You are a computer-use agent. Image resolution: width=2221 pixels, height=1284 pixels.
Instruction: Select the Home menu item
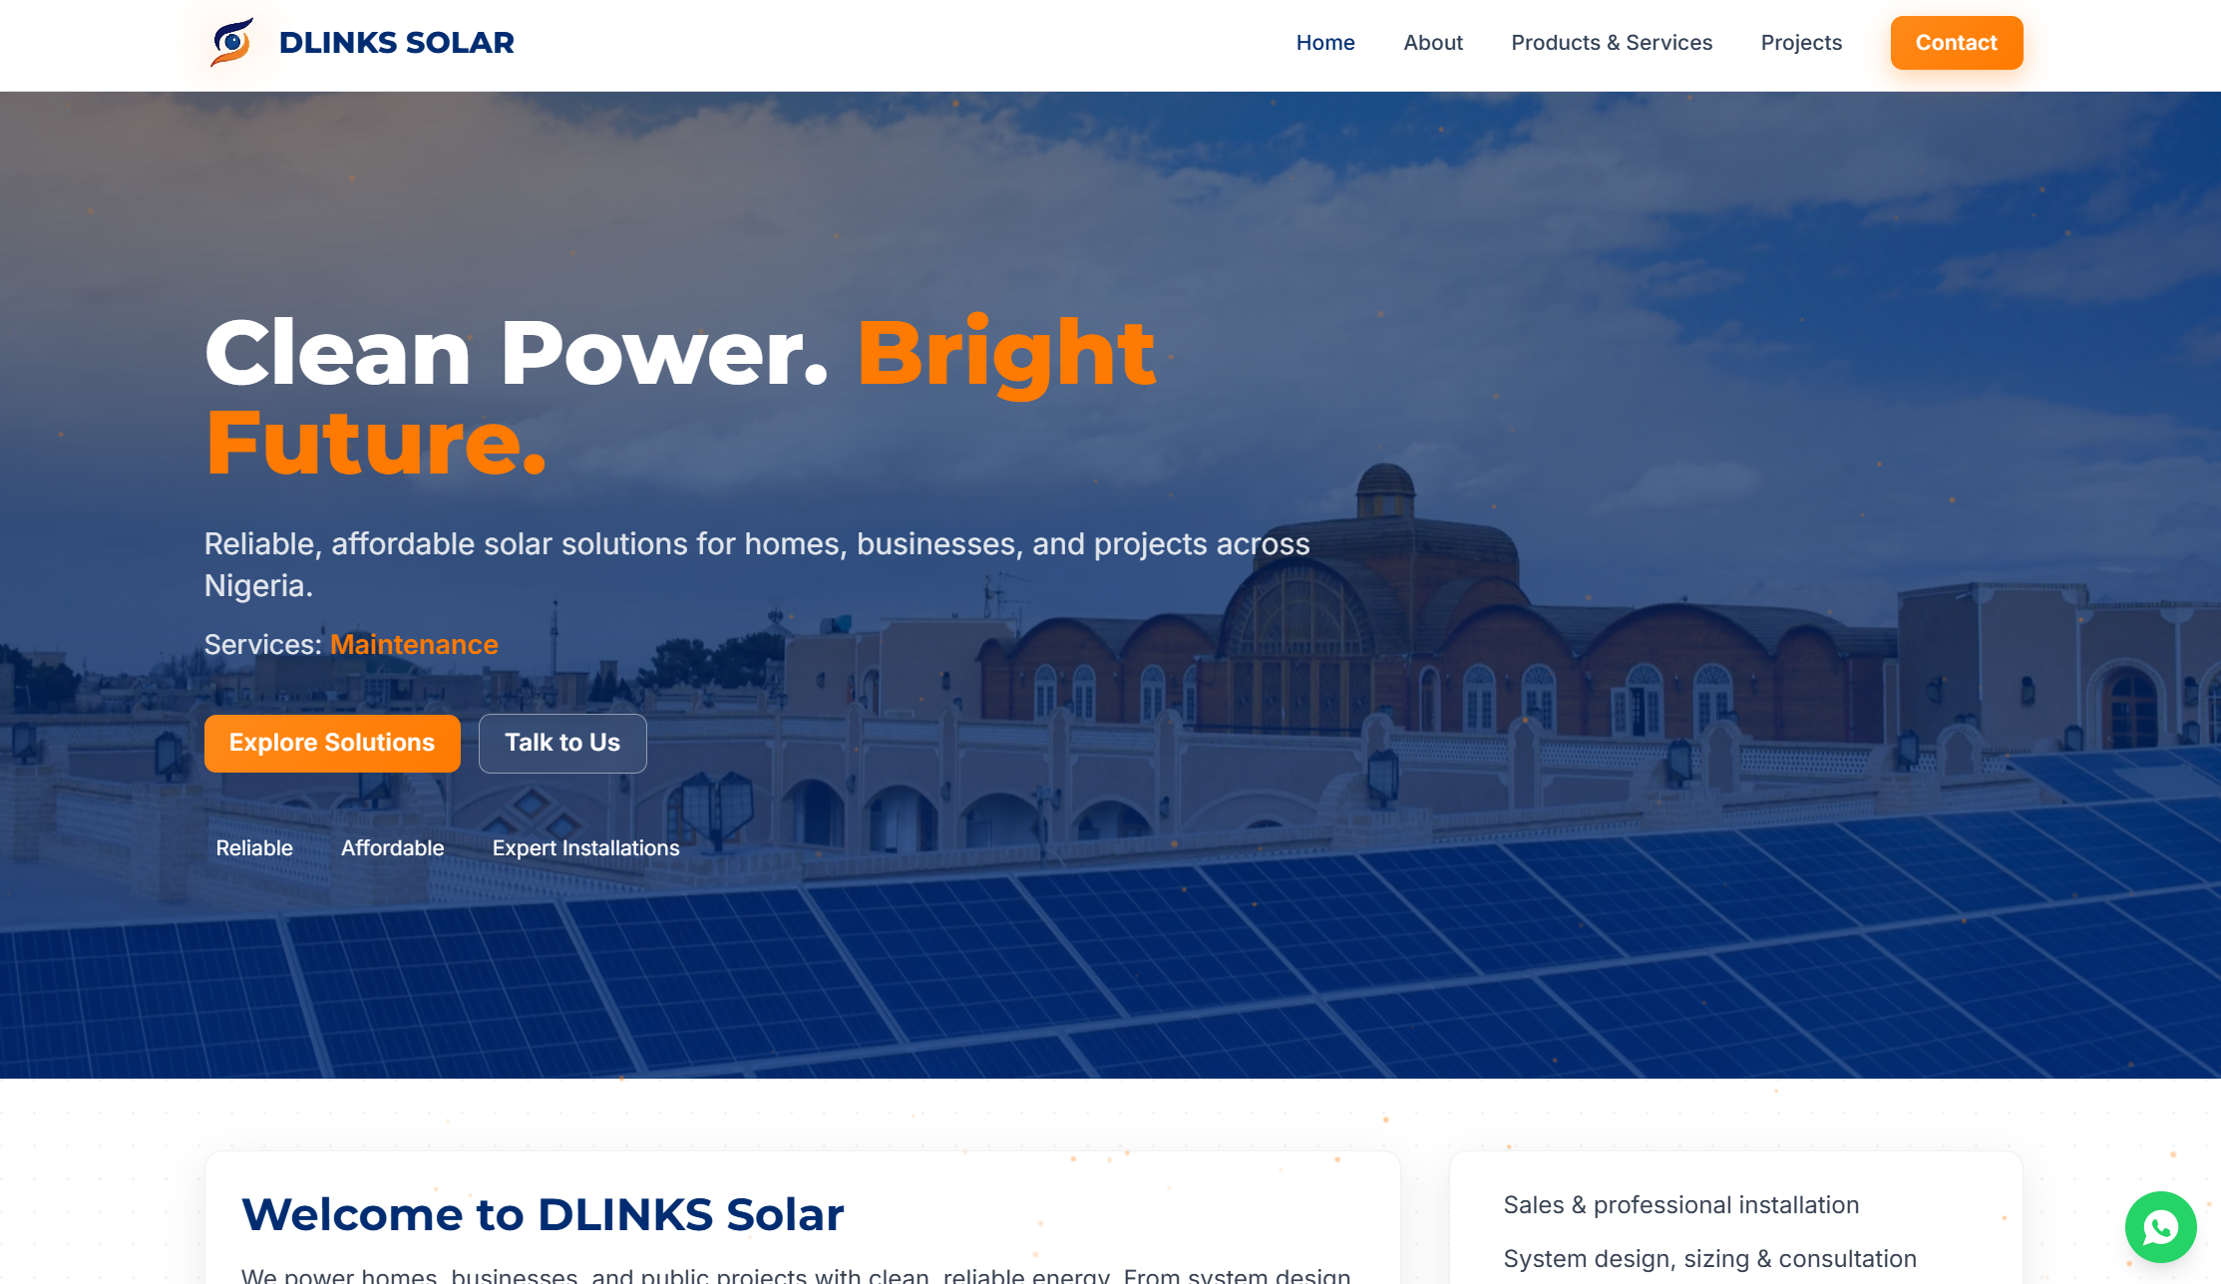1325,42
